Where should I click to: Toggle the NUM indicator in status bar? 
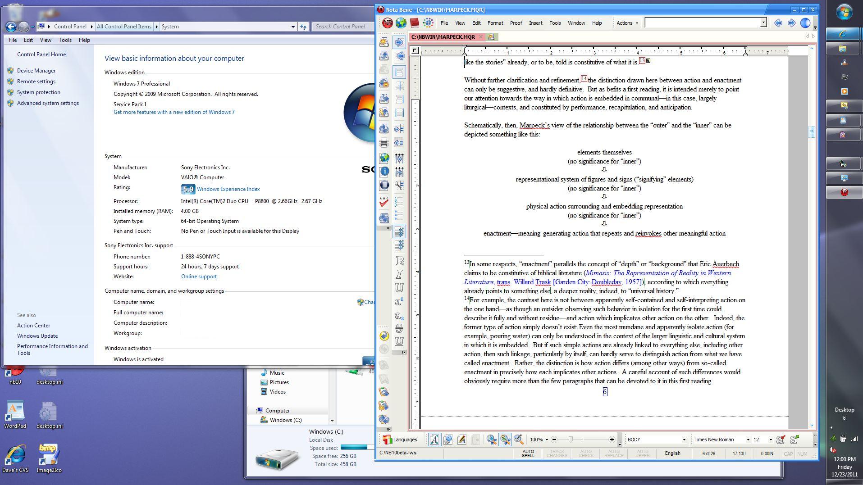802,454
